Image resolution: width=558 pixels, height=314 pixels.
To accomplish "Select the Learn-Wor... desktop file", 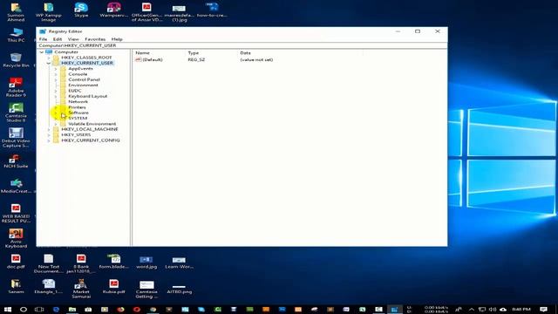I will tap(179, 262).
